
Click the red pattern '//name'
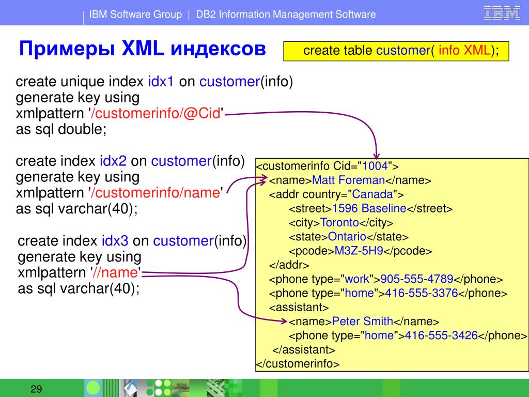115,272
